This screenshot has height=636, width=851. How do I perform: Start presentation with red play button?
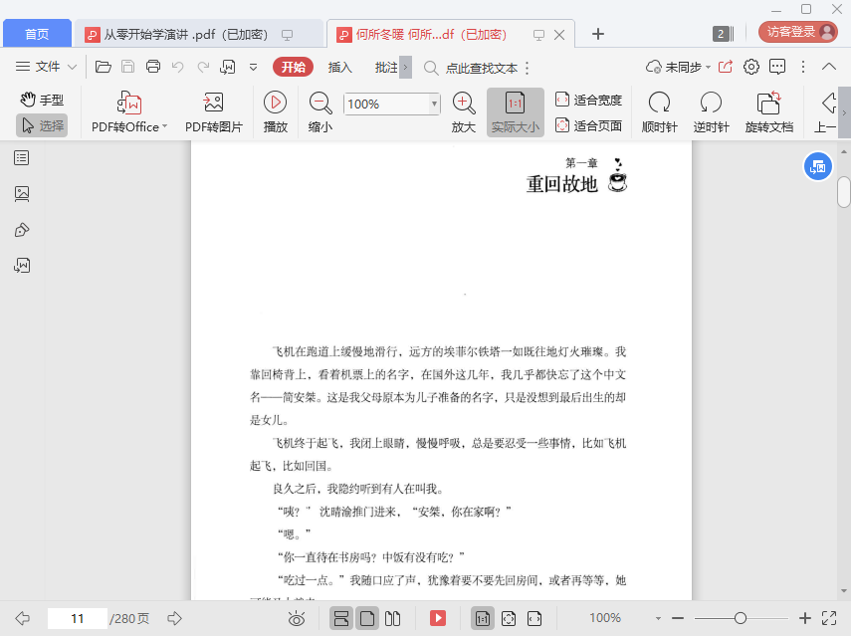point(437,618)
